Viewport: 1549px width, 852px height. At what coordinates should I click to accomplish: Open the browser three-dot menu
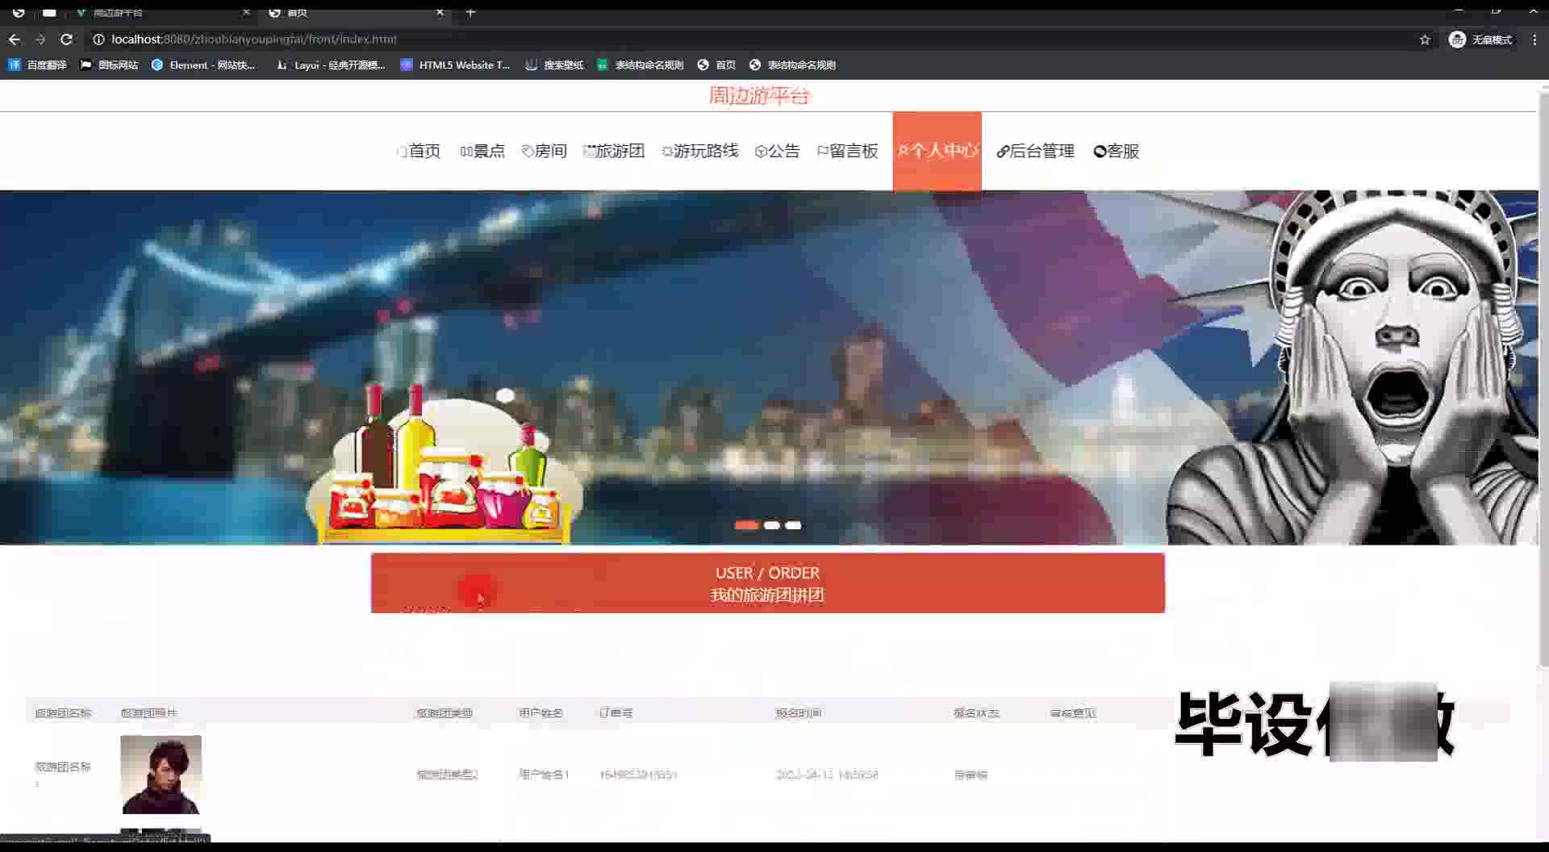click(1534, 40)
